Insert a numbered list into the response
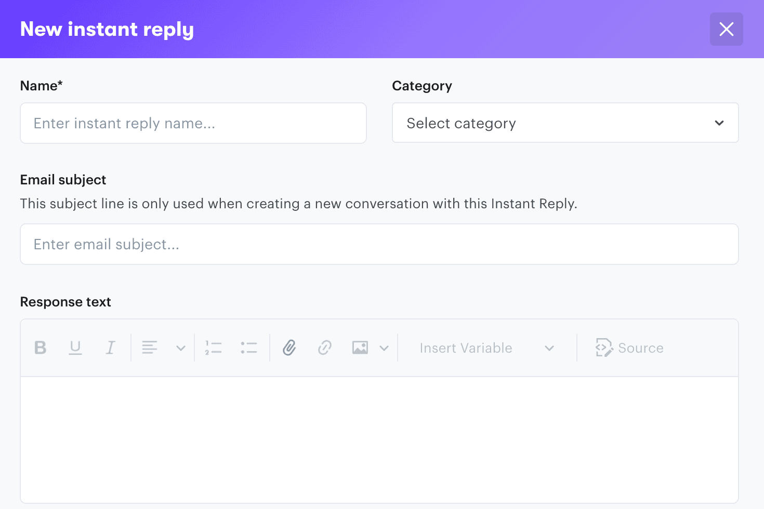The height and width of the screenshot is (509, 764). coord(213,347)
